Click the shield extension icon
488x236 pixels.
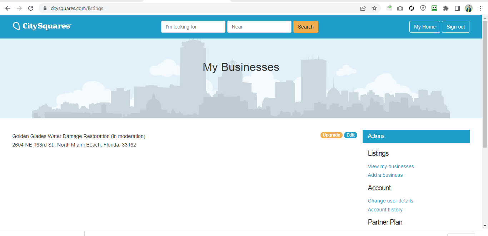coord(423,8)
